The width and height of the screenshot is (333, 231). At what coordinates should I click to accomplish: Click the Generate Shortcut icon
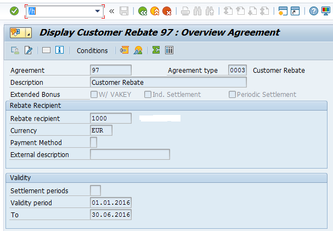[x=295, y=11]
